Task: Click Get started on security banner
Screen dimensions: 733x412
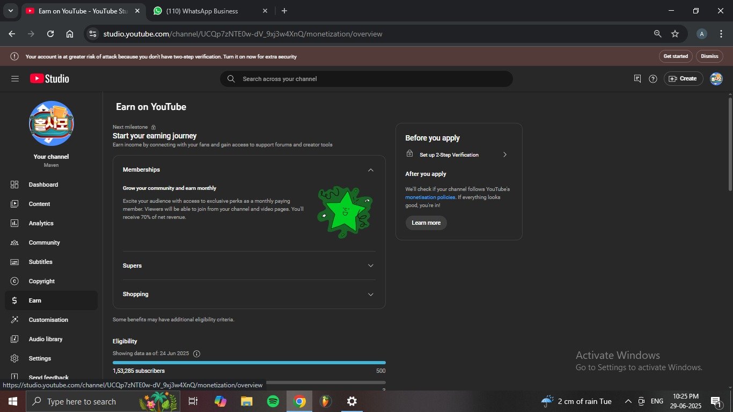Action: [x=676, y=56]
